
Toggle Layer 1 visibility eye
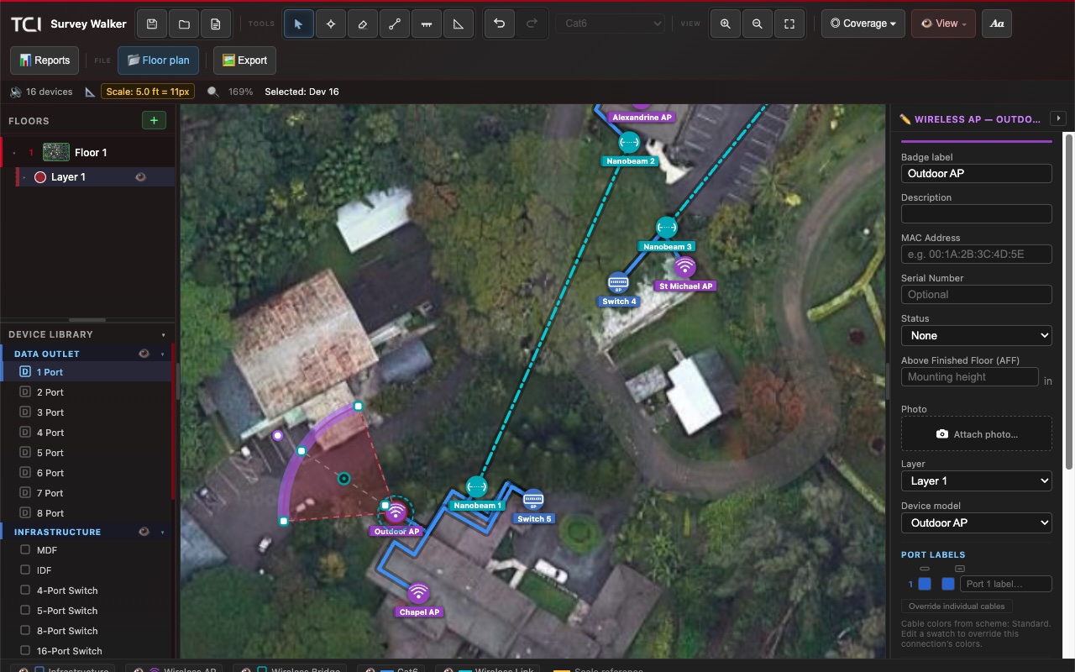pos(140,177)
